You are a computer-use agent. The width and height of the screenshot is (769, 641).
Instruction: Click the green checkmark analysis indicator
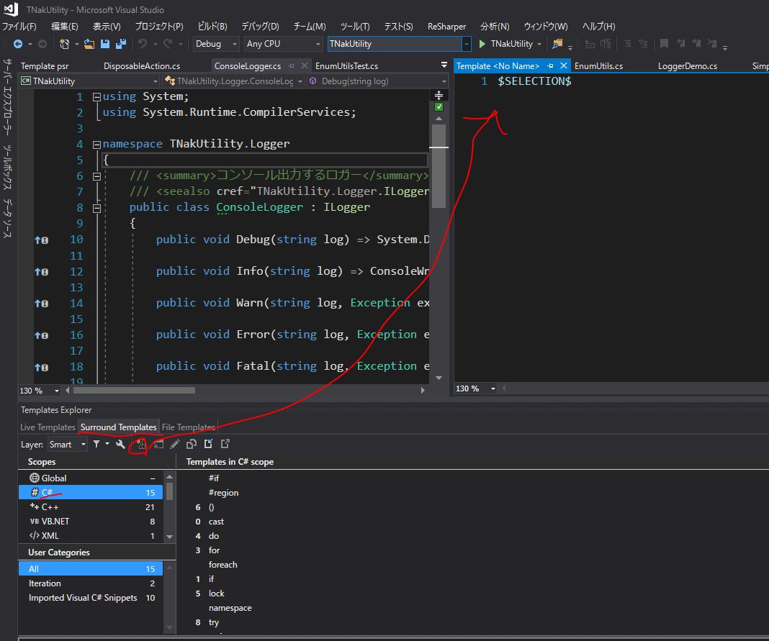[439, 107]
